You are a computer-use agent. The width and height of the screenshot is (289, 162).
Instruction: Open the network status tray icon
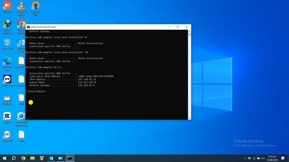click(x=254, y=158)
